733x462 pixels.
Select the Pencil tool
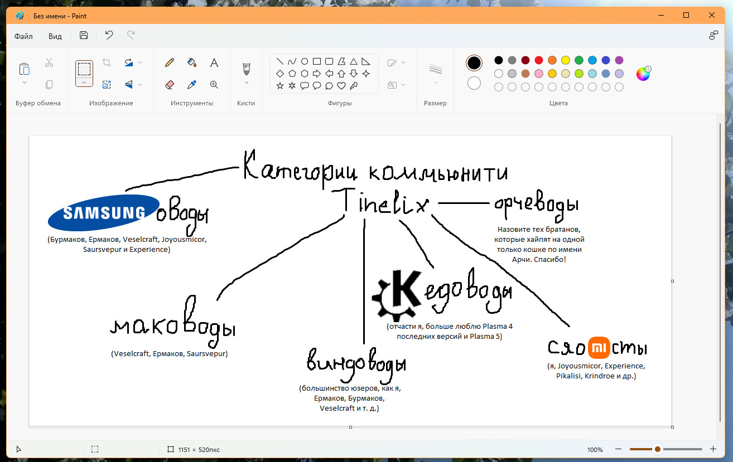(170, 63)
